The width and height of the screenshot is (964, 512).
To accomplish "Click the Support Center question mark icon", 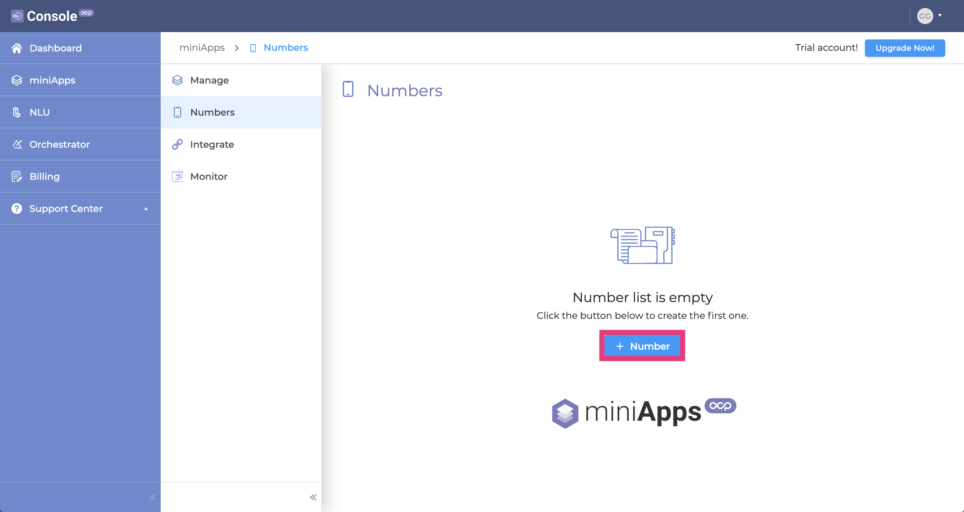I will pyautogui.click(x=16, y=209).
